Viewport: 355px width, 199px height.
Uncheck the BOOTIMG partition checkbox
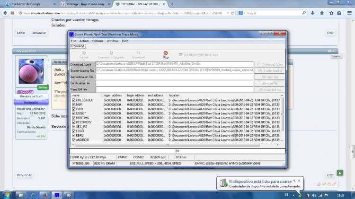73,118
